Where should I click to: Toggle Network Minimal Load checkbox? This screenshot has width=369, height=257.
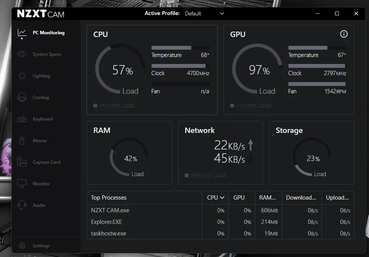(187, 175)
